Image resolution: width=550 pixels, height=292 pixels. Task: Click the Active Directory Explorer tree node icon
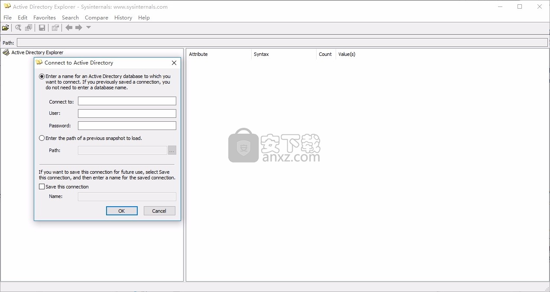pos(6,52)
